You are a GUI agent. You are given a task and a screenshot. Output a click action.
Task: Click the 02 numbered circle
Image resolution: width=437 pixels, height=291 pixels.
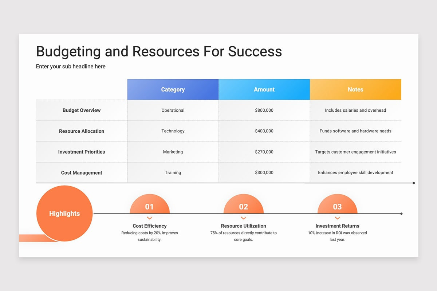point(243,207)
